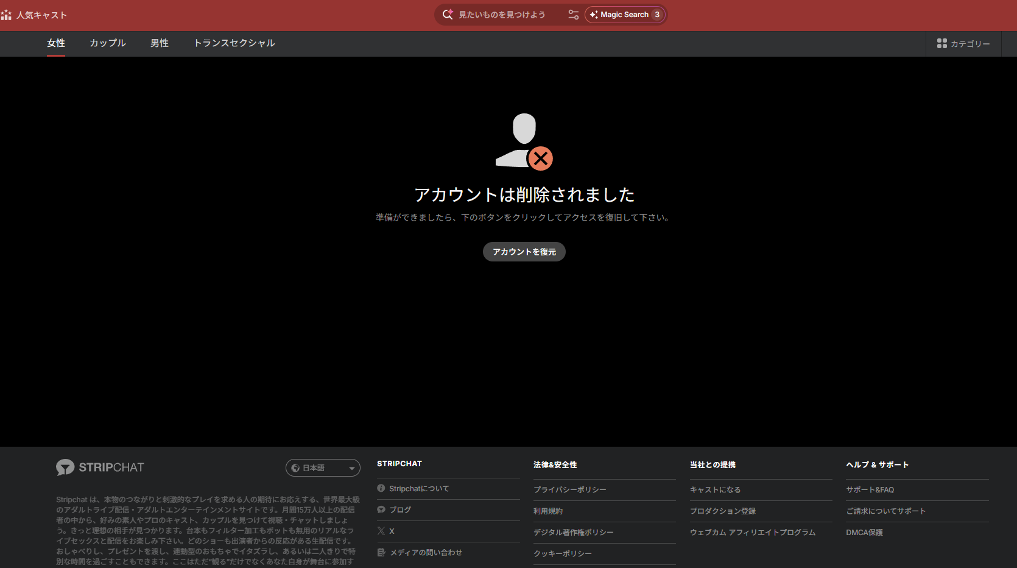The width and height of the screenshot is (1017, 568).
Task: Click the 法律&安全性 footer heading
Action: (x=555, y=465)
